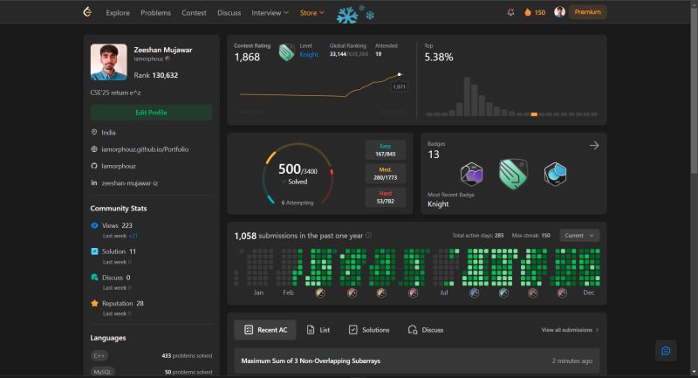Click the profile photo of Zeeshan Mujawar
Screen dimensions: 698x378
(108, 62)
